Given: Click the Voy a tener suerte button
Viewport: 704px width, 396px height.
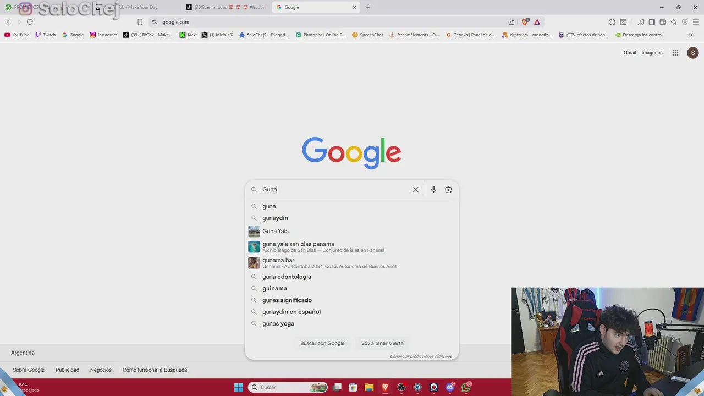Looking at the screenshot, I should [382, 343].
